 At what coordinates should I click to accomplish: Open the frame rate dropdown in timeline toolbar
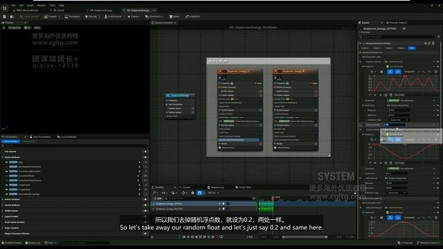pyautogui.click(x=213, y=193)
